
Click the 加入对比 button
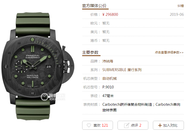[x=168, y=125]
